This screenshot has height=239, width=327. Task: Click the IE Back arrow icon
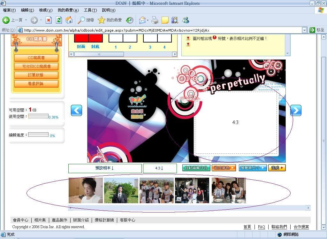(x=6, y=20)
